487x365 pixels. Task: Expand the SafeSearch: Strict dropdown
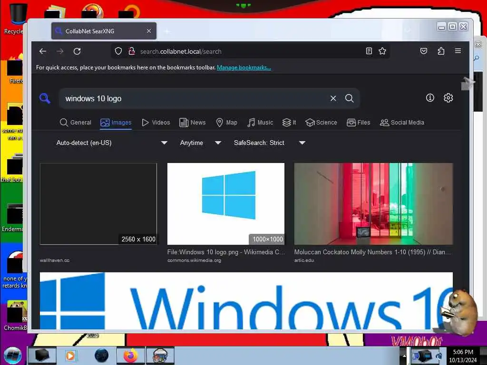coord(269,143)
